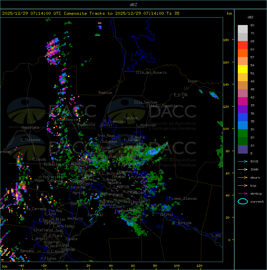Screen dimensions: 267x270
Task: Pick the magenta 39-42 dBZ legend swatch
Action: point(243,101)
